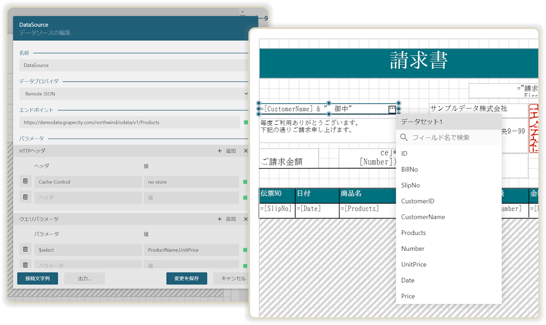Delete the Cache-Control header row
The width and height of the screenshot is (546, 325).
pyautogui.click(x=25, y=181)
